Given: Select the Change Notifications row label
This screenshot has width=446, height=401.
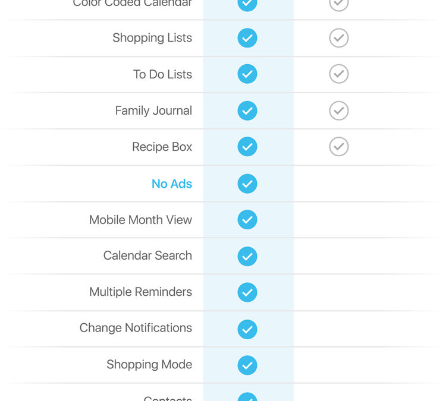Looking at the screenshot, I should coord(136,328).
